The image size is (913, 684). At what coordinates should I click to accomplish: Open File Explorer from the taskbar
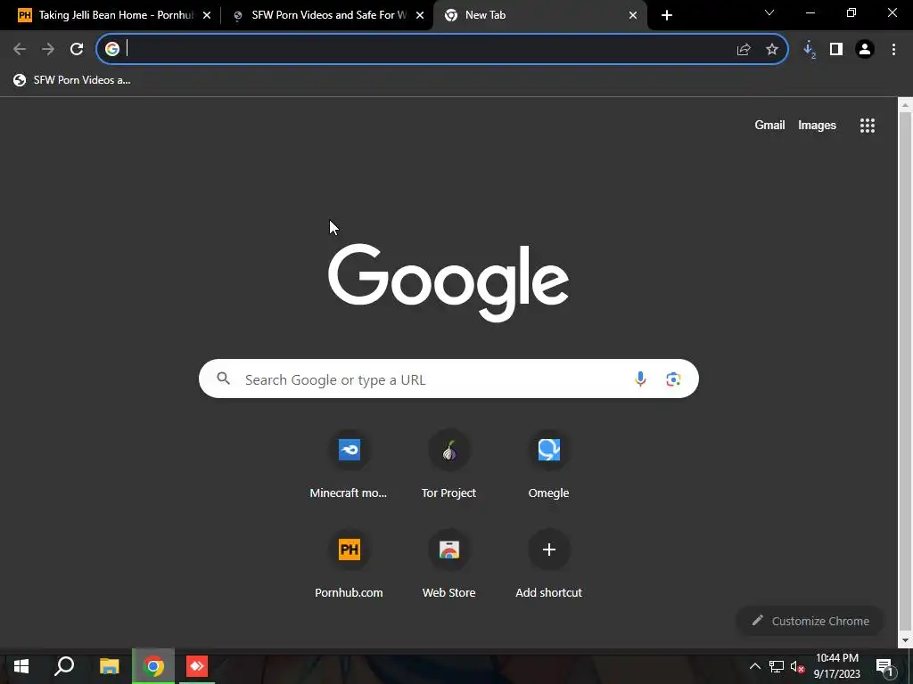pyautogui.click(x=110, y=666)
